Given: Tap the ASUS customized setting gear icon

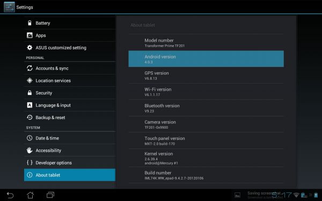Looking at the screenshot, I should point(30,48).
